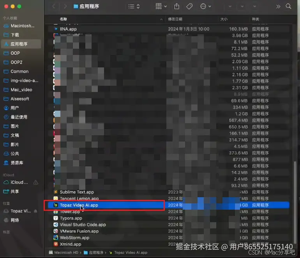The height and width of the screenshot is (258, 300).
Task: Open 下载 folder in sidebar
Action: 21,35
